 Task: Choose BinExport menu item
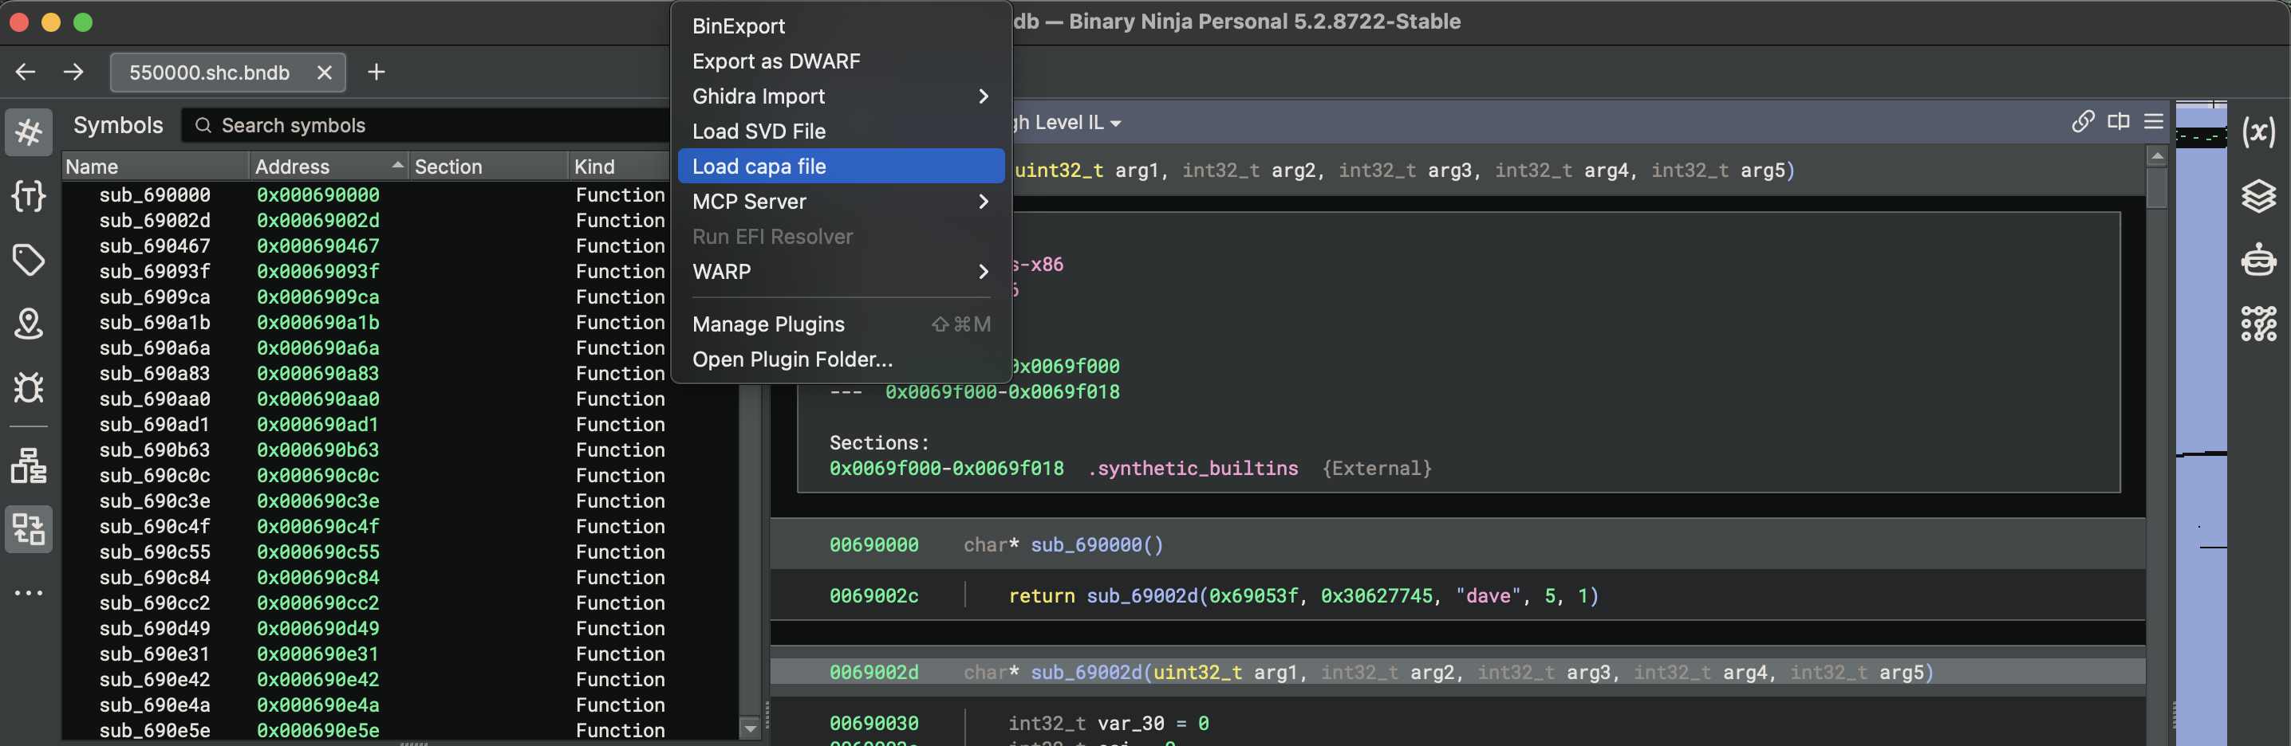841,26
